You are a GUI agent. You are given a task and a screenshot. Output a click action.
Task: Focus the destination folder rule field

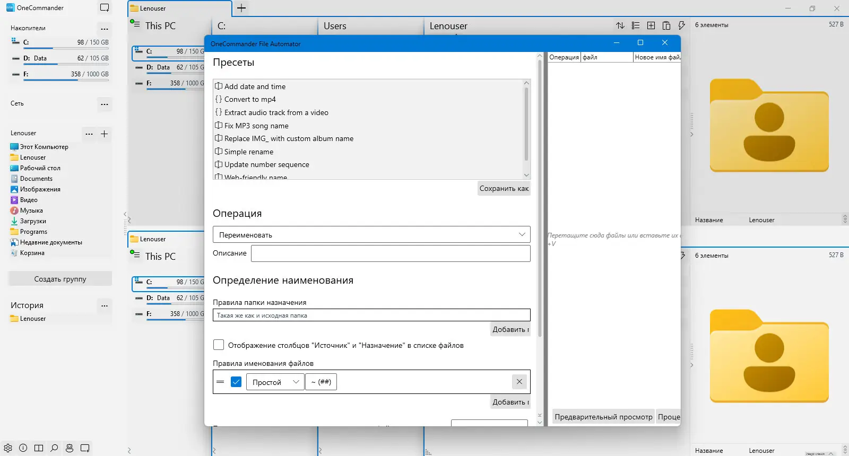(x=371, y=315)
